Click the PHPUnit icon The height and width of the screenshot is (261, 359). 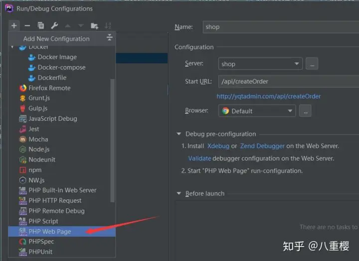[x=22, y=252]
